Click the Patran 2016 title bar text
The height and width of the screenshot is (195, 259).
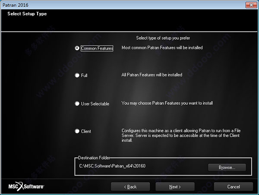16,5
